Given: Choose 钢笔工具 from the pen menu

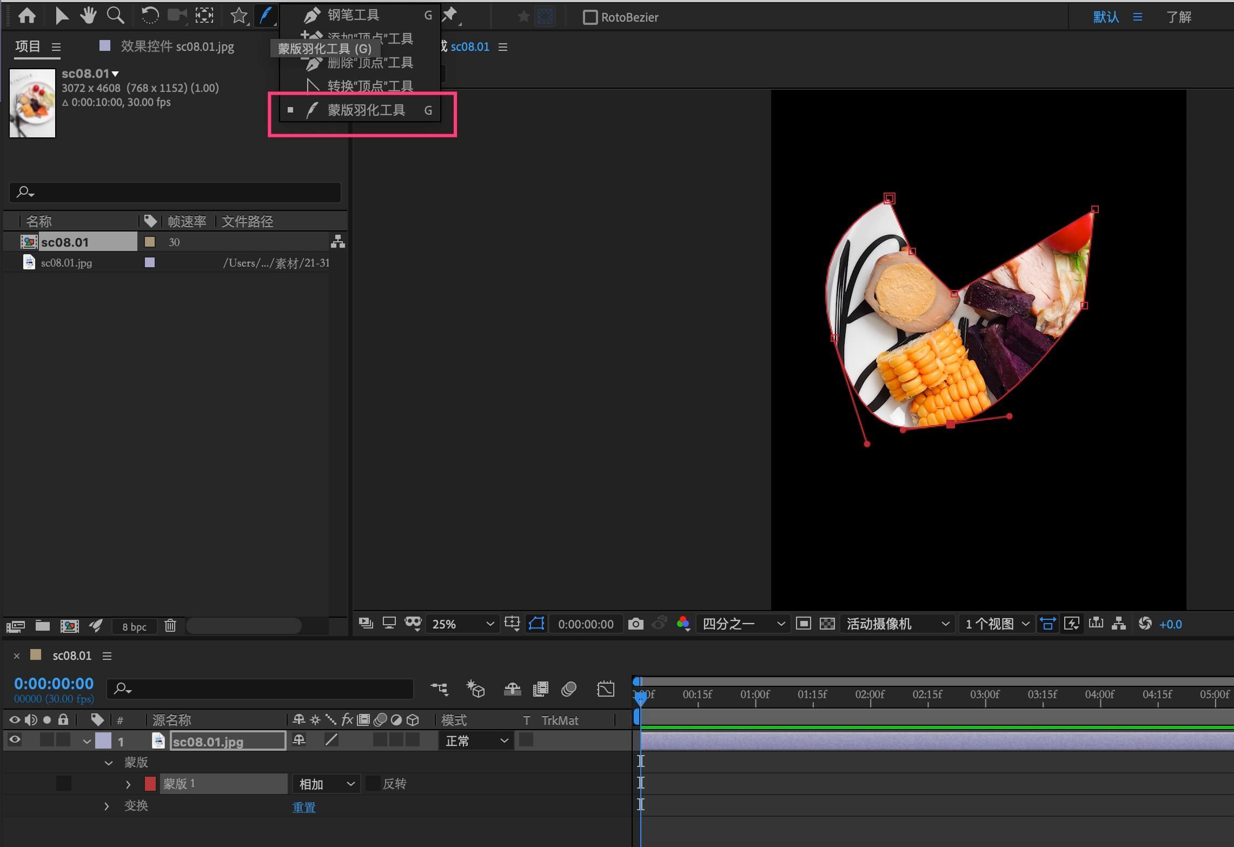Looking at the screenshot, I should [x=353, y=15].
